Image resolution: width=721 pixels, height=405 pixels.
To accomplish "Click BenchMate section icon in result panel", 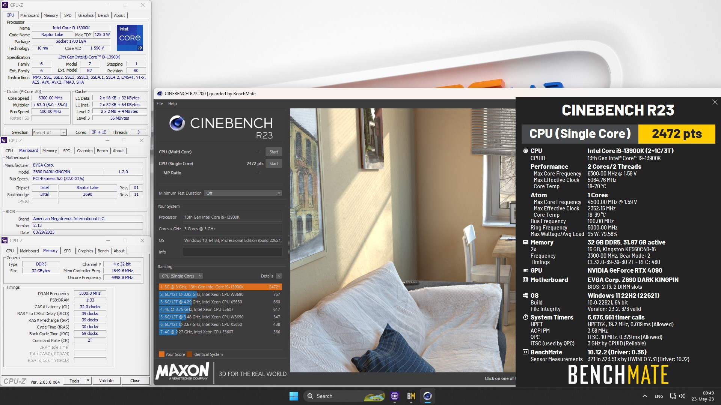I will tap(525, 352).
